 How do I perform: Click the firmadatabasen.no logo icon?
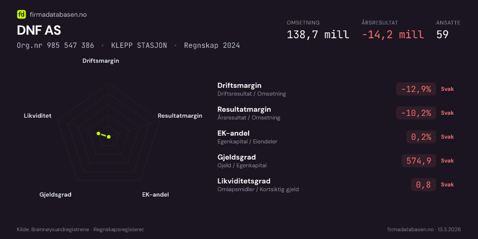click(x=22, y=14)
